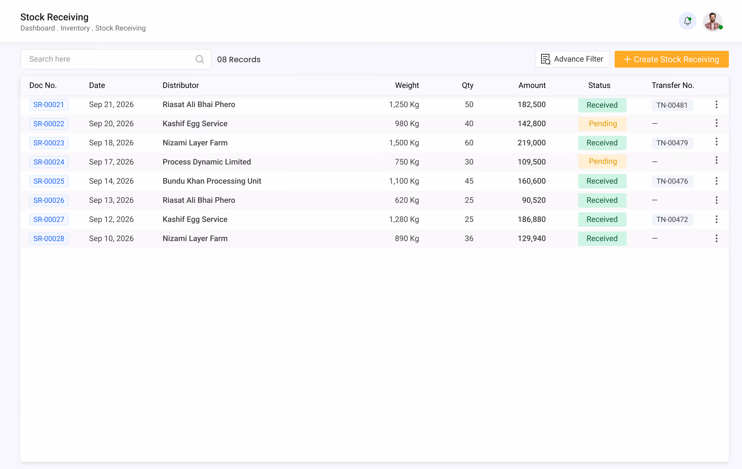
Task: Go to Inventory breadcrumb
Action: (x=75, y=28)
